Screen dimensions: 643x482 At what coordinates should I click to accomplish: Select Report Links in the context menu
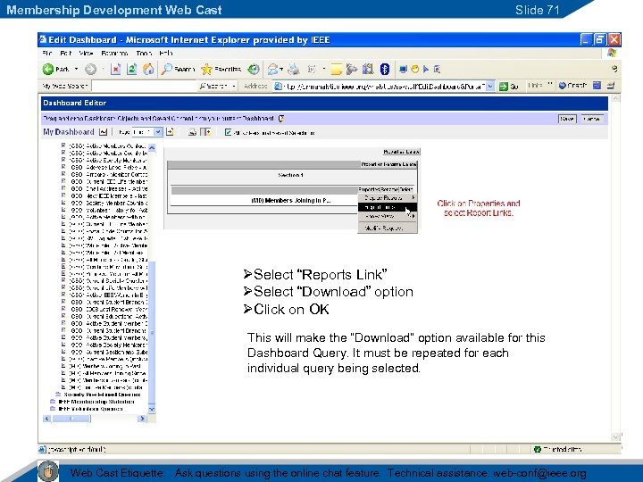[387, 207]
